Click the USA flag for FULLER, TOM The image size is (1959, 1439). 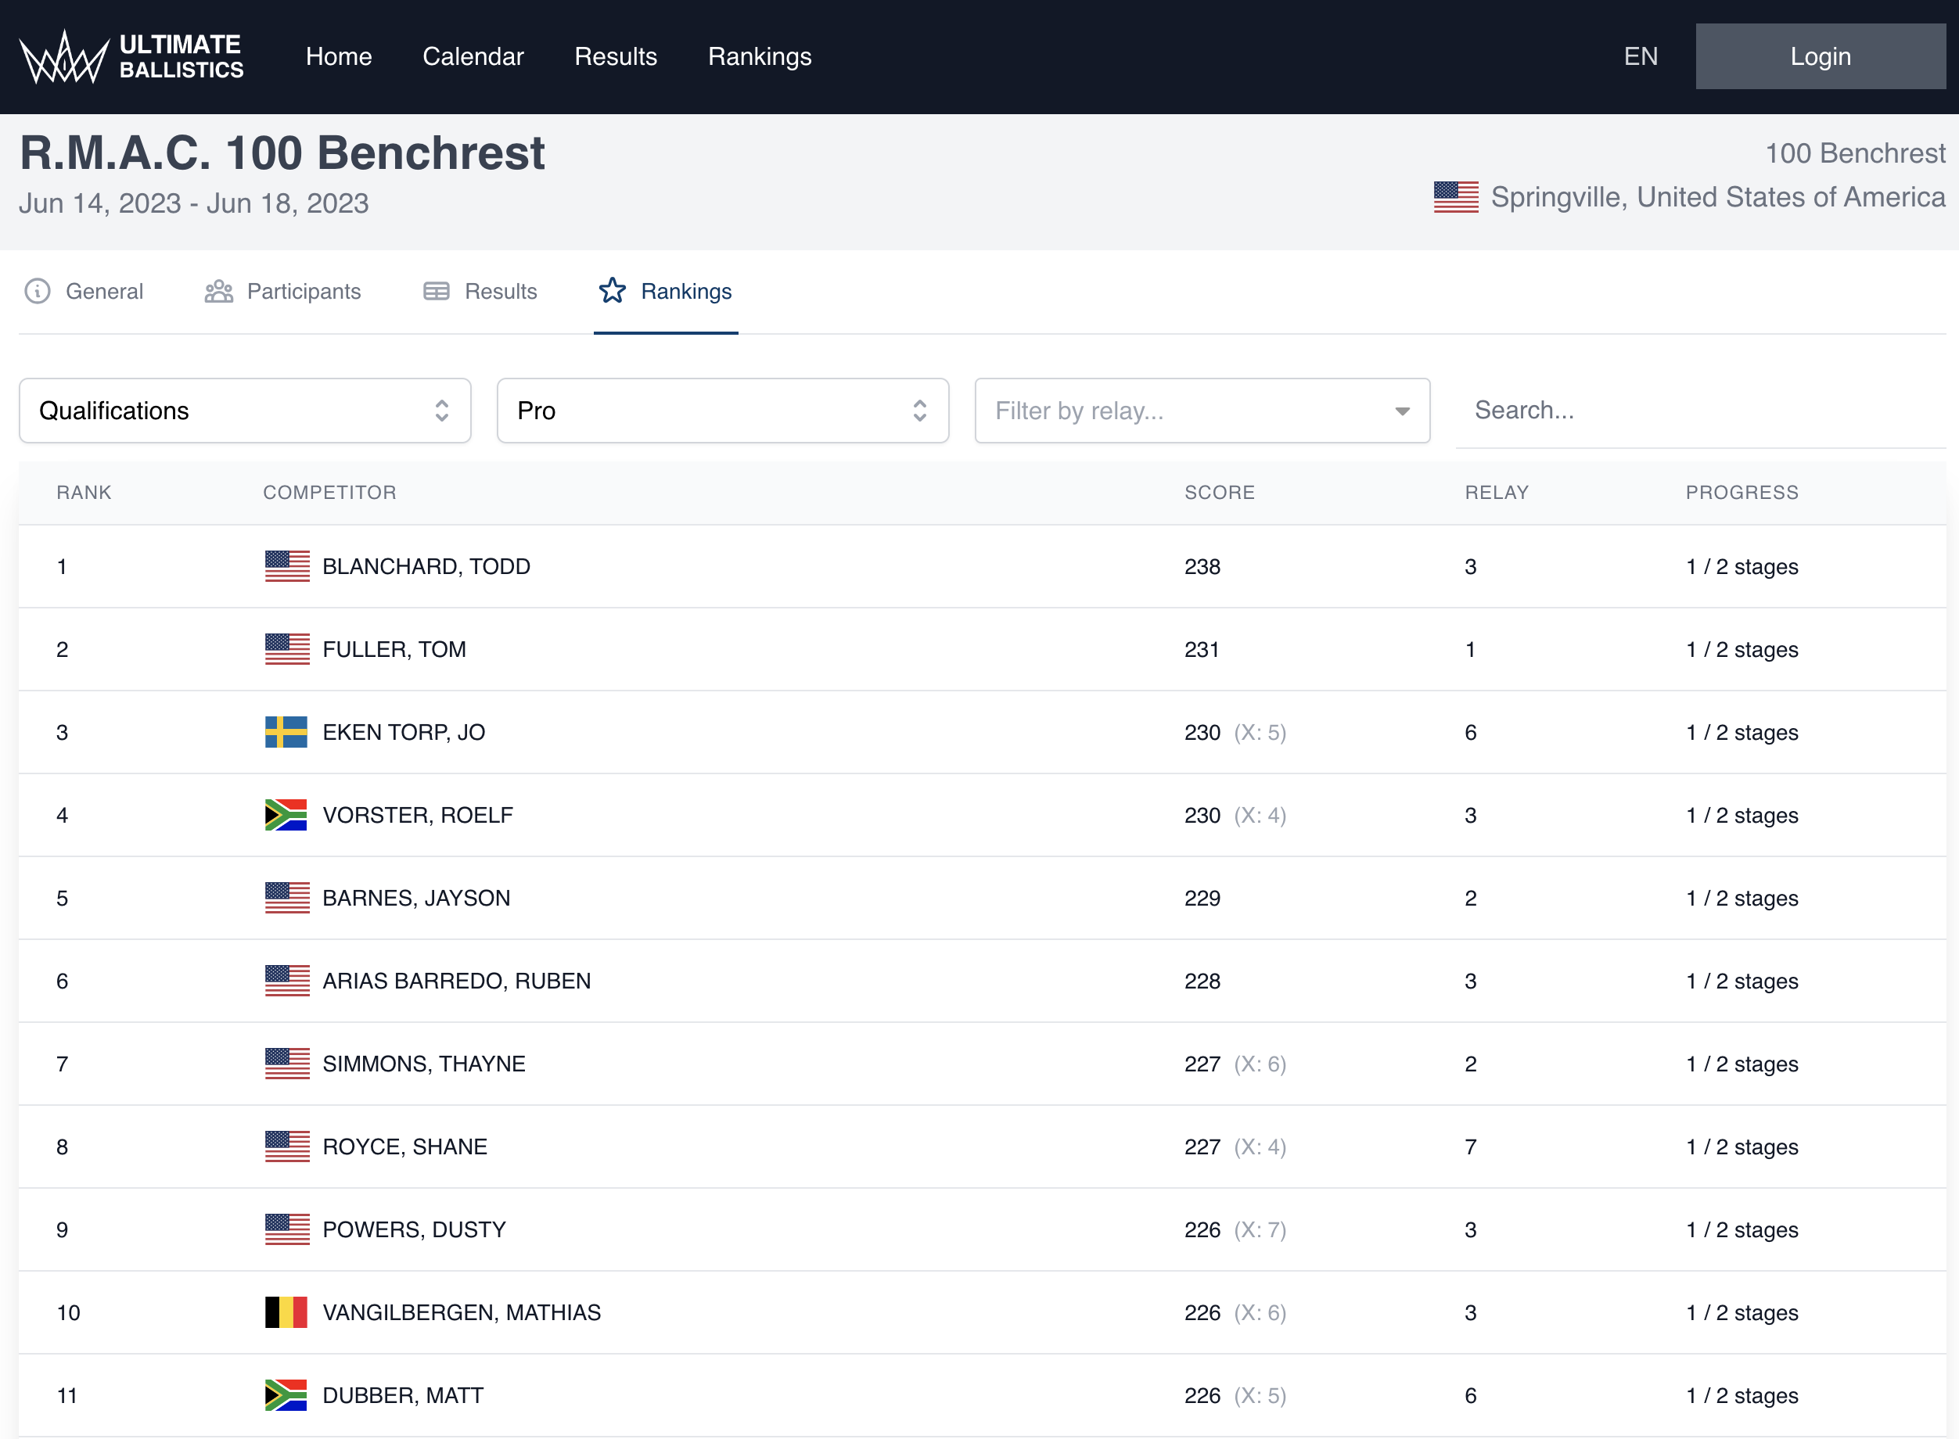pyautogui.click(x=286, y=649)
